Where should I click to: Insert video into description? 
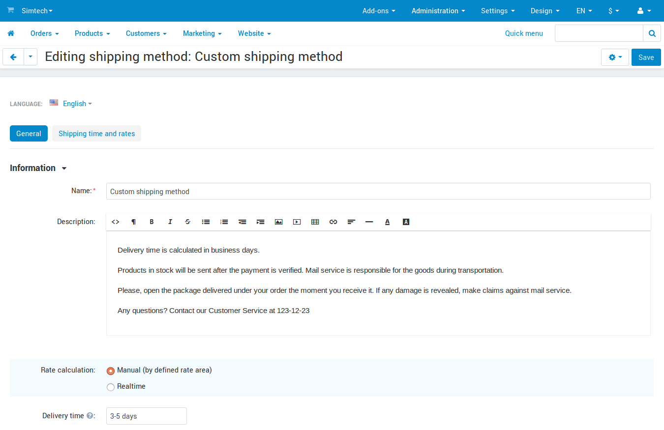pos(297,222)
